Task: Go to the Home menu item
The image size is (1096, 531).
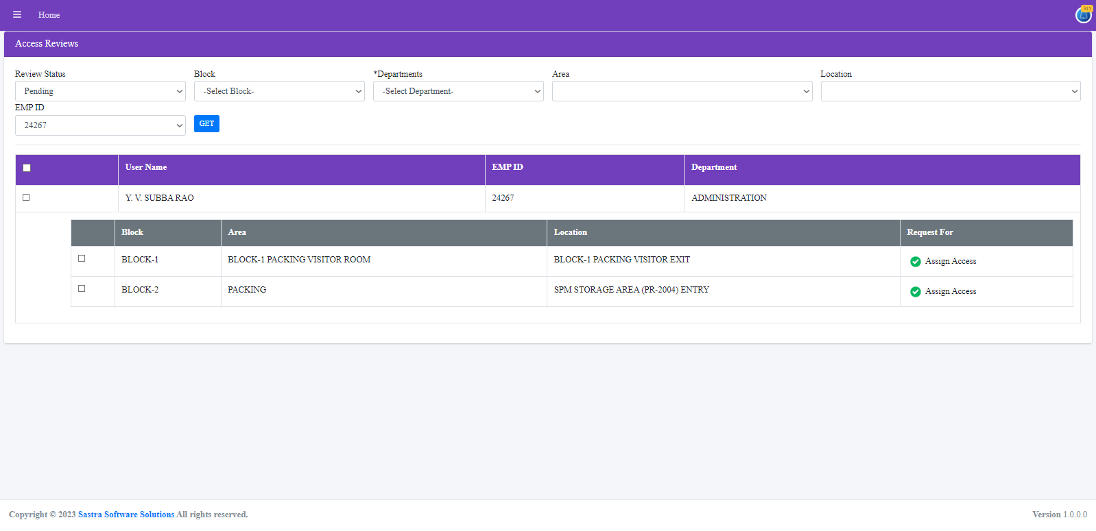Action: coord(49,15)
